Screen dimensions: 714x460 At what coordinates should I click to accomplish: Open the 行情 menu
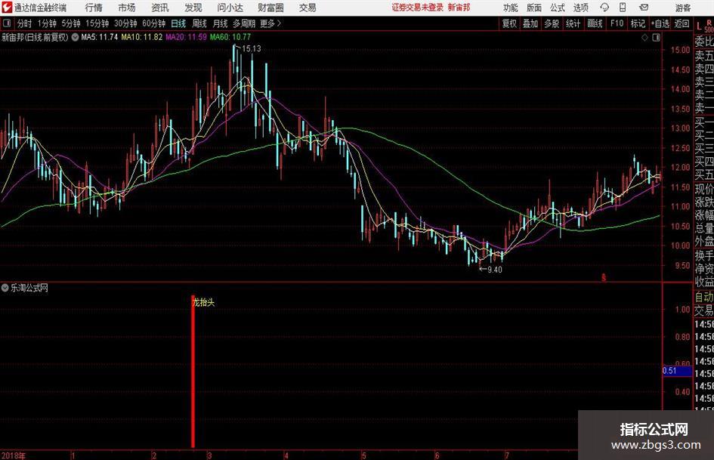pyautogui.click(x=94, y=8)
